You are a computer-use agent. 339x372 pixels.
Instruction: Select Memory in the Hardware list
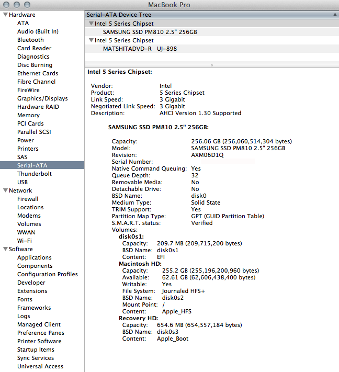(28, 115)
